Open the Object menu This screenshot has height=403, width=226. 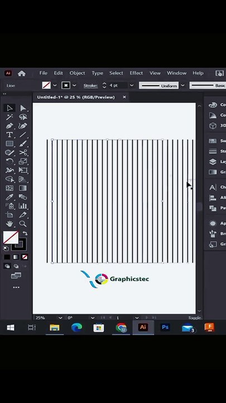click(x=77, y=73)
